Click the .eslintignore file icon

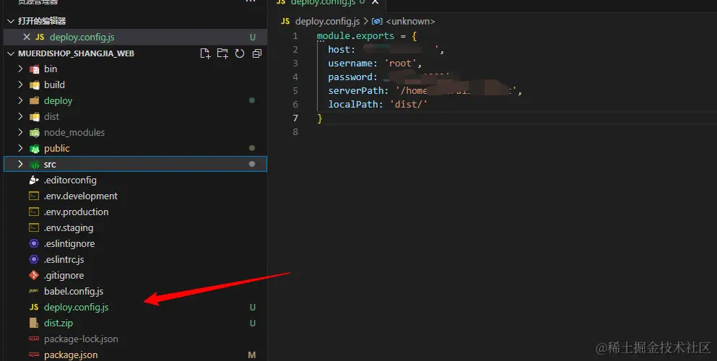point(34,243)
